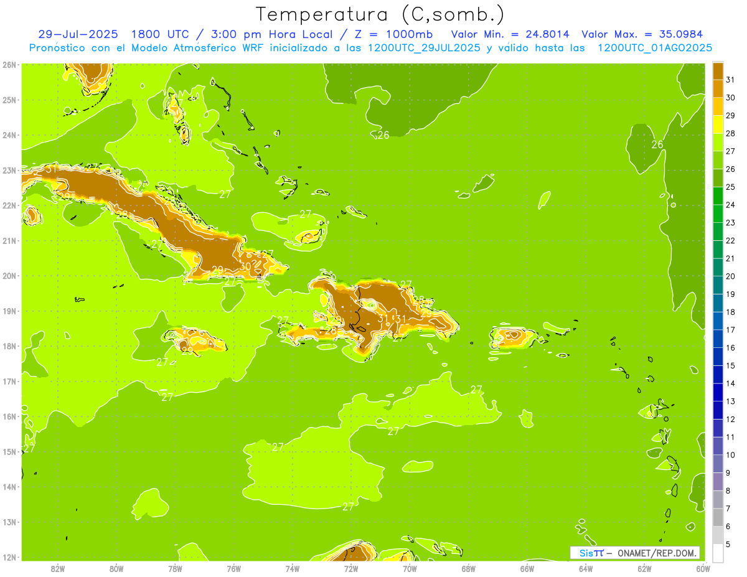Screen dimensions: 747x577
Task: Click the "Valor Max. = 35.0984" text
Action: pyautogui.click(x=642, y=34)
